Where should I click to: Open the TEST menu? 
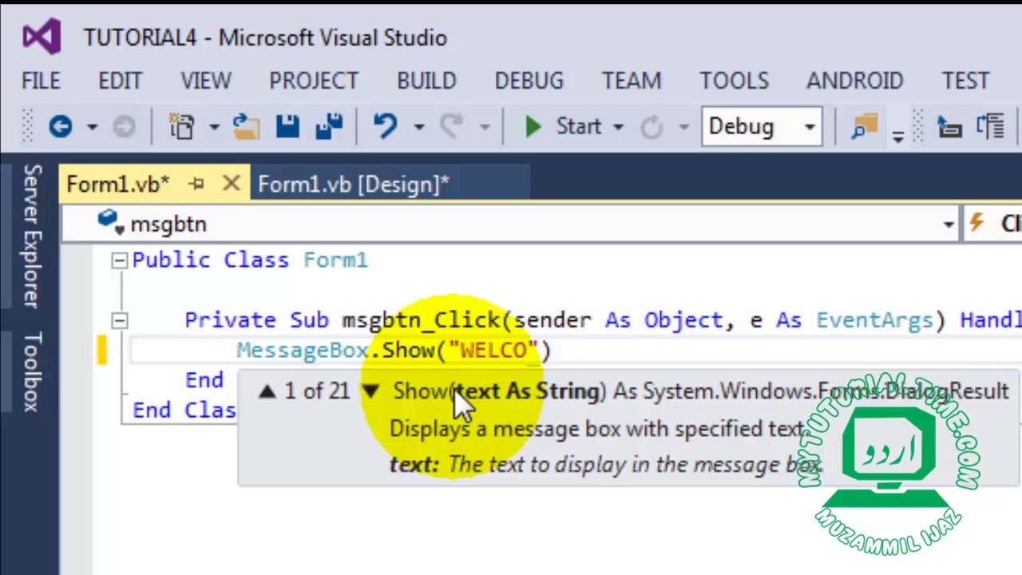coord(965,81)
